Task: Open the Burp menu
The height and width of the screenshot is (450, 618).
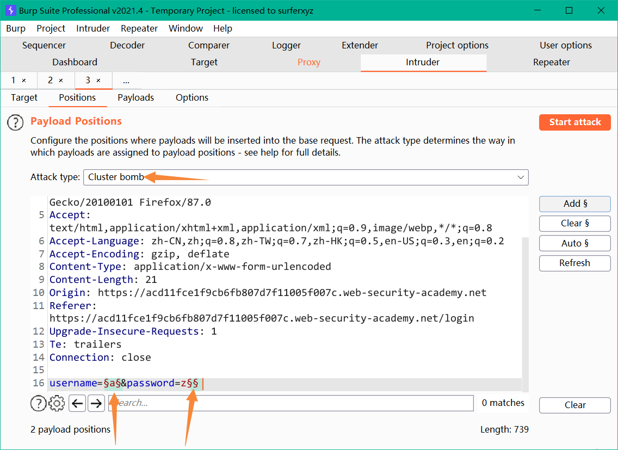Action: 16,28
